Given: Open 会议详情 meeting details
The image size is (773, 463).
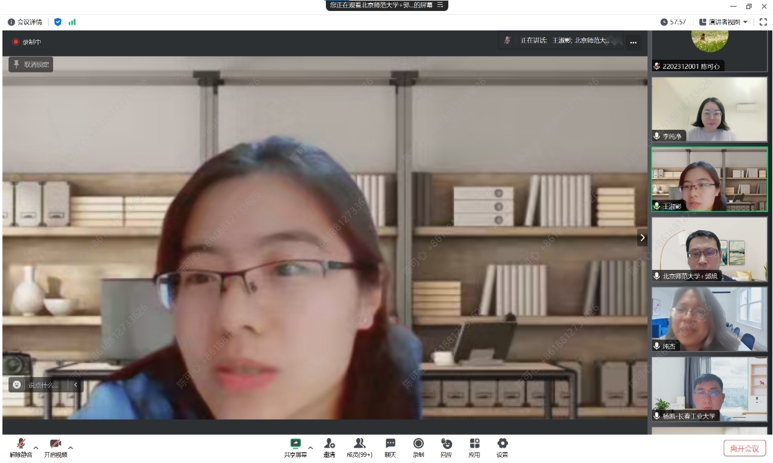Looking at the screenshot, I should tap(25, 22).
